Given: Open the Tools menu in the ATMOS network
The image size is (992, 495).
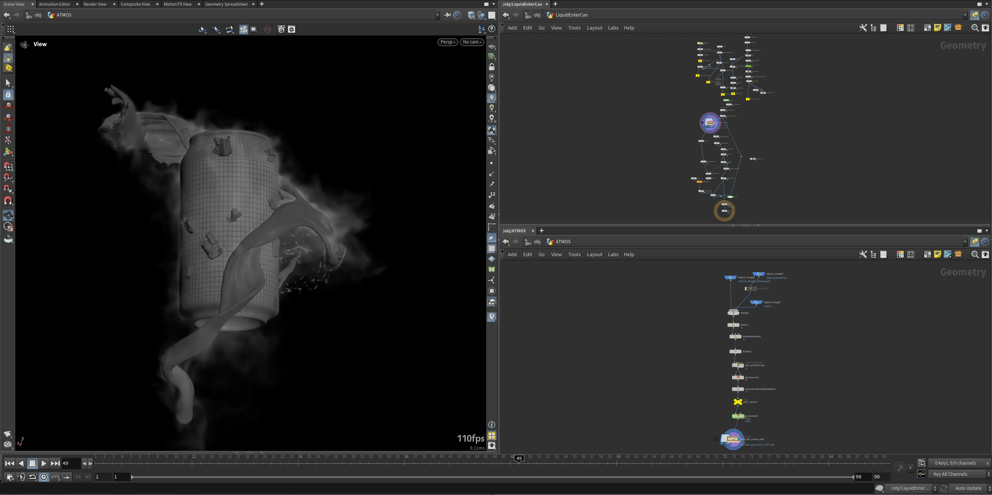Looking at the screenshot, I should point(574,254).
